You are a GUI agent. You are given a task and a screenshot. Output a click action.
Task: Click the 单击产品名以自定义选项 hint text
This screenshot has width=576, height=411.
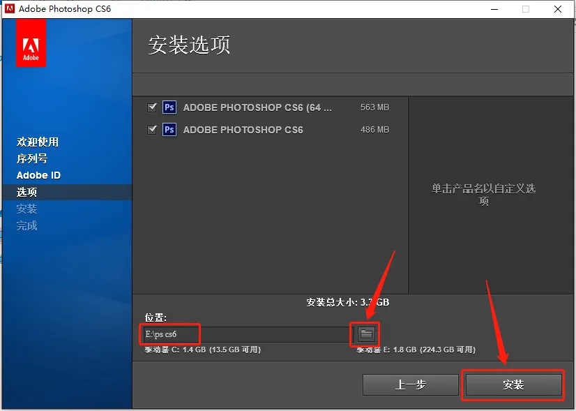pyautogui.click(x=483, y=195)
